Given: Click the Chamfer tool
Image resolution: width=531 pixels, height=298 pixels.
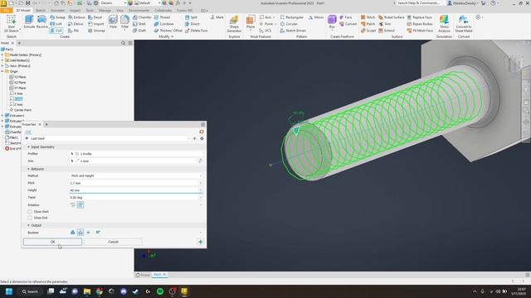Looking at the screenshot, I should [142, 17].
